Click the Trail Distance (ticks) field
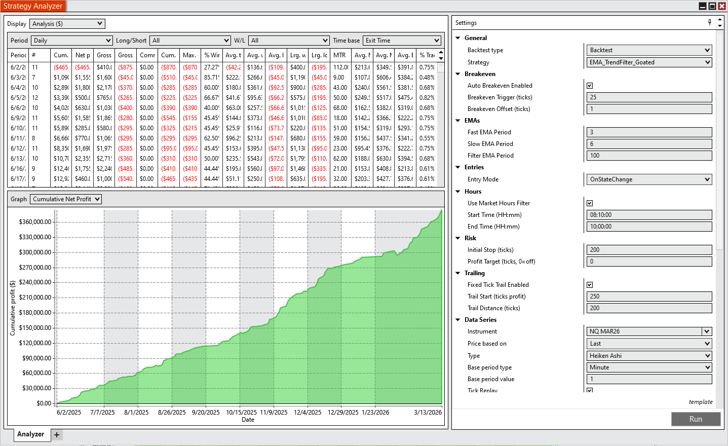This screenshot has width=728, height=446. point(649,308)
